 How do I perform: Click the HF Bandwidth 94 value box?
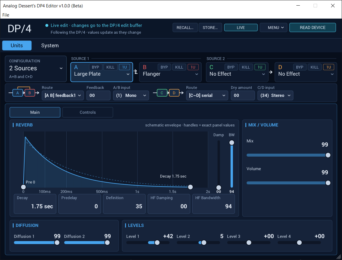(214, 204)
